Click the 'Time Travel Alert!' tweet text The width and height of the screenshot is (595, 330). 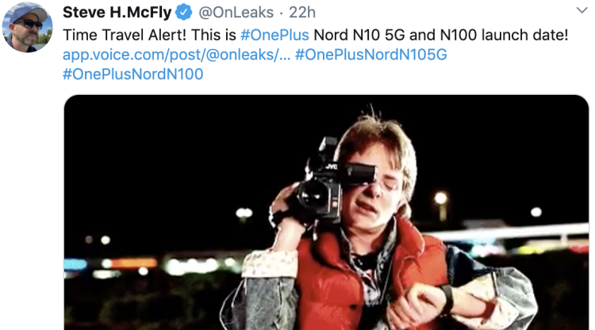[x=125, y=35]
